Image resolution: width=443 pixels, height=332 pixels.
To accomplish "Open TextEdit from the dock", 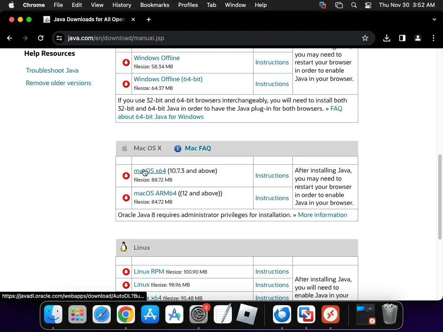I will coord(223,314).
